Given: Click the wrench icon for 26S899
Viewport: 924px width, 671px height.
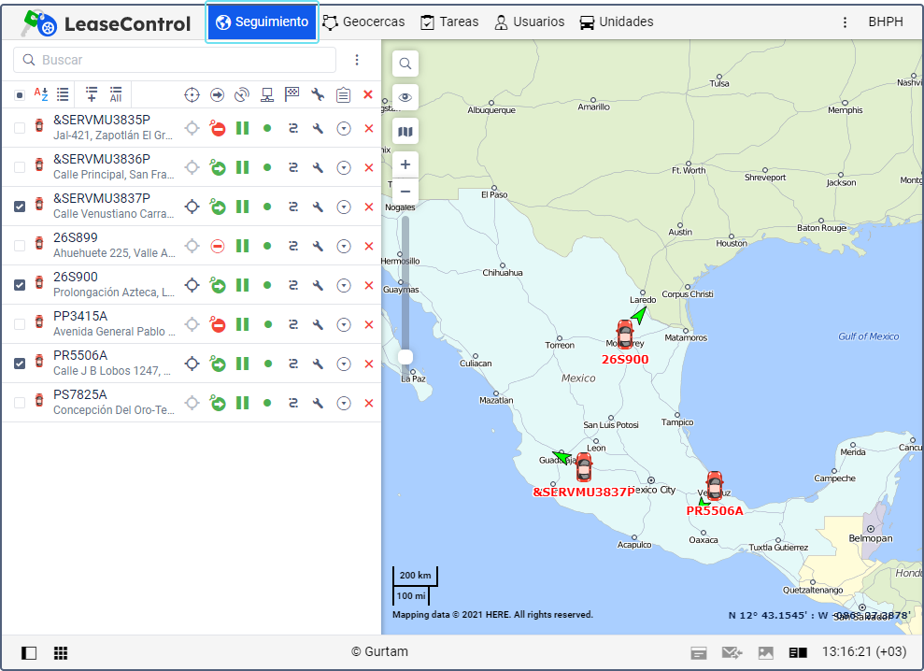Looking at the screenshot, I should 318,246.
